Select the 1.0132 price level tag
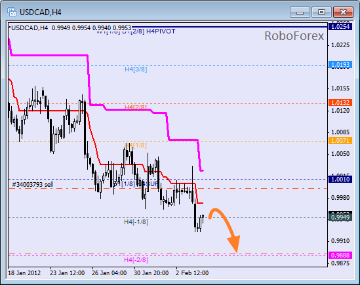 click(x=340, y=103)
